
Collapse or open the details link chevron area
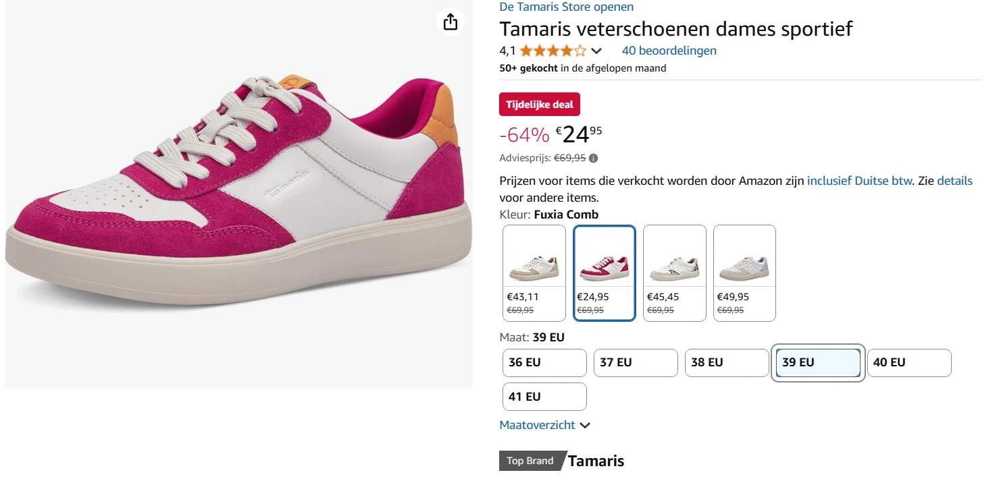[954, 180]
